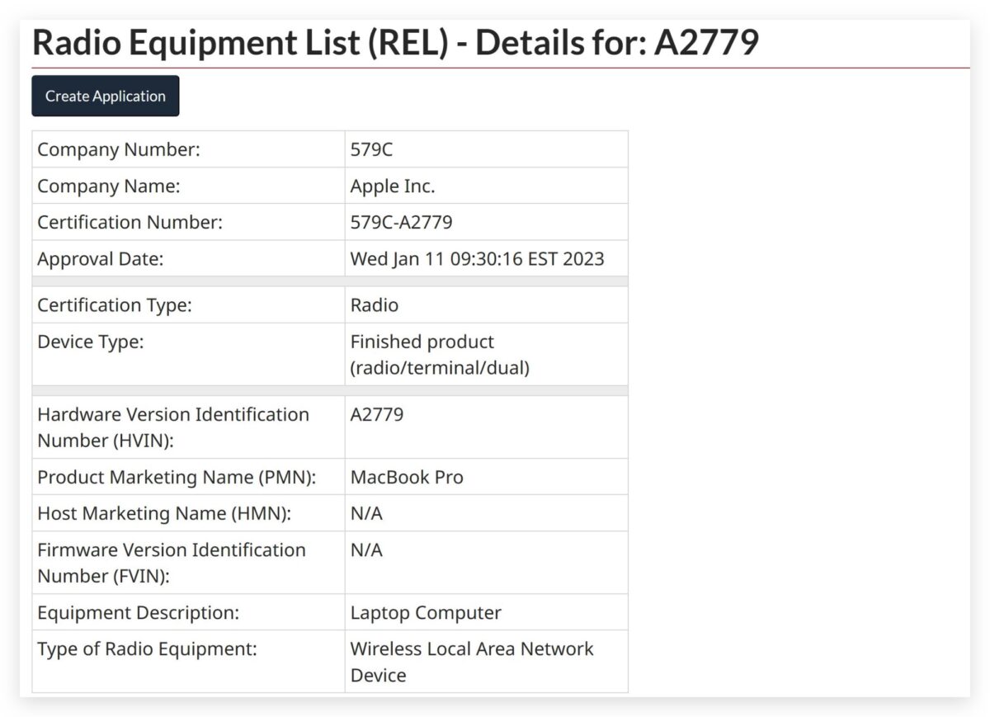Image resolution: width=990 pixels, height=717 pixels.
Task: Click the 'Hardware Version Identification Number (HVIN):' label
Action: coord(173,427)
